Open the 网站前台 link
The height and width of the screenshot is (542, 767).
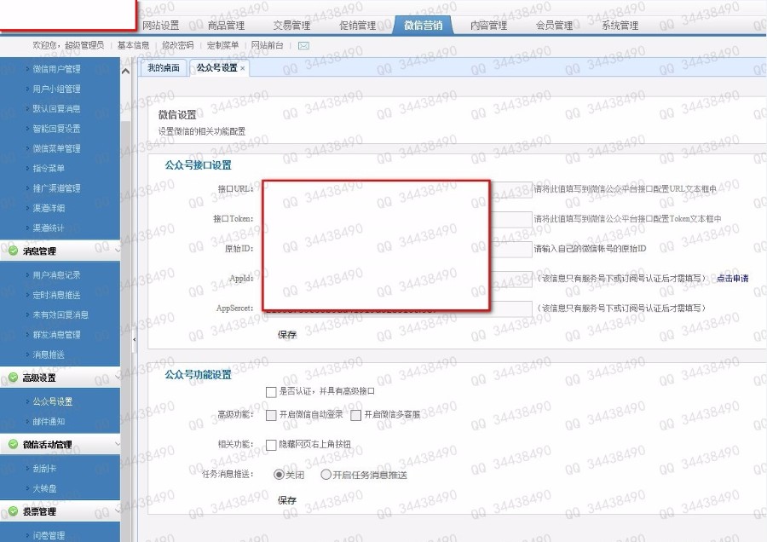[267, 45]
